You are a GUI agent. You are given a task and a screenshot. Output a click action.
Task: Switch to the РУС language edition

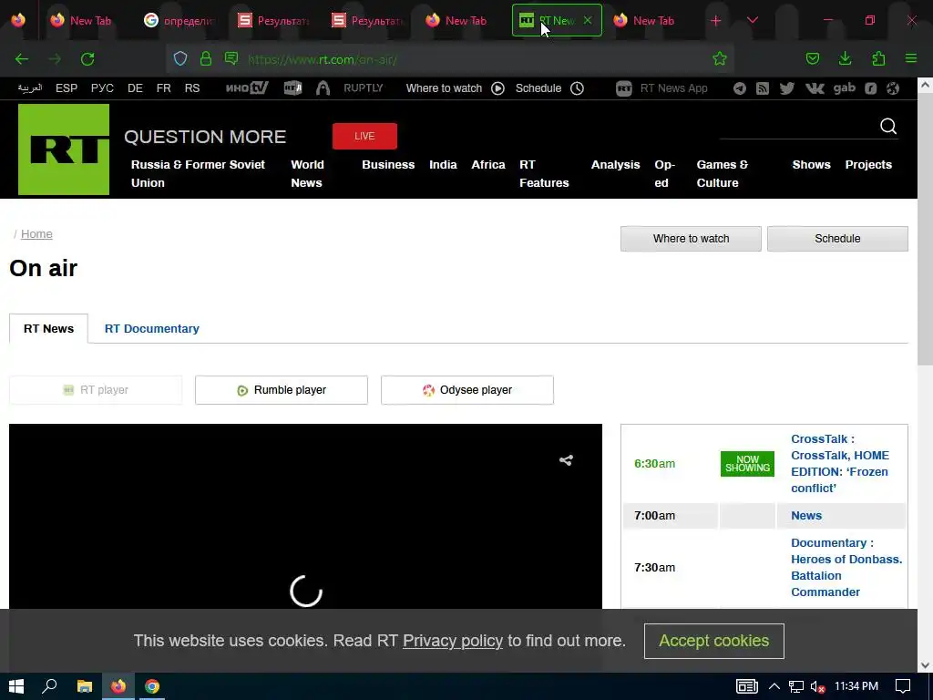pos(102,88)
